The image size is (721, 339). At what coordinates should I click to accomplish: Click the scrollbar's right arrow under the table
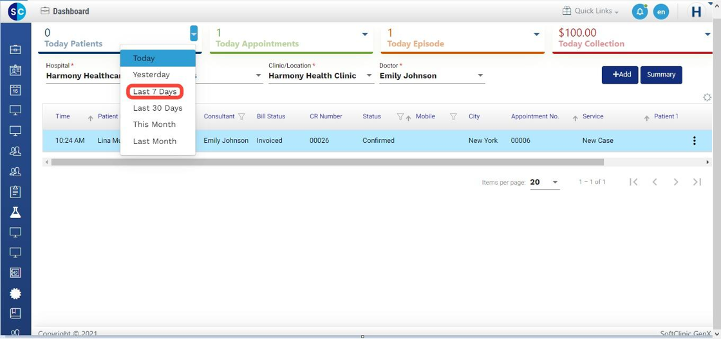[x=707, y=162]
